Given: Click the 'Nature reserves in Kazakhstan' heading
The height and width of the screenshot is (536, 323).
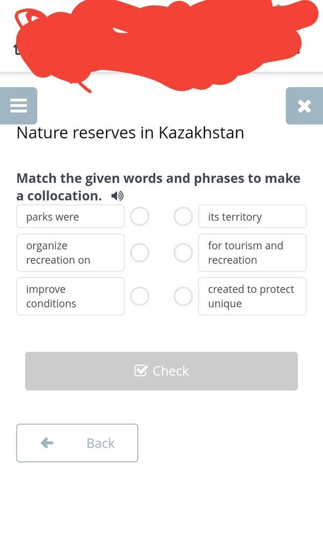Looking at the screenshot, I should tap(130, 133).
